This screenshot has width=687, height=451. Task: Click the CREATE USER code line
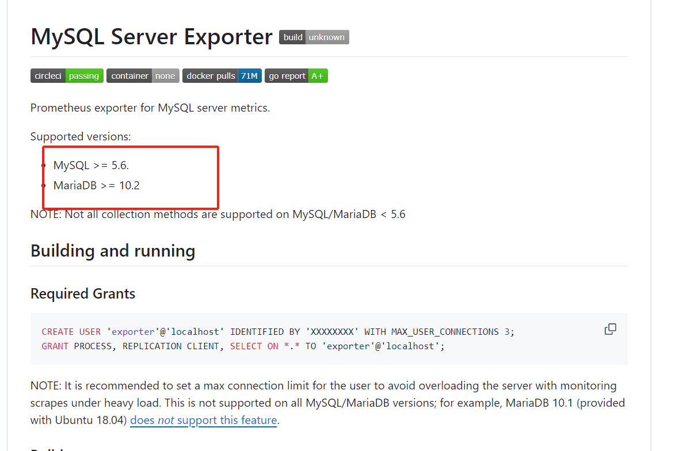(278, 332)
